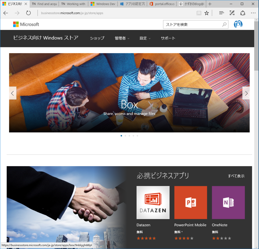Open a new tab with plus icon

(x=210, y=4)
